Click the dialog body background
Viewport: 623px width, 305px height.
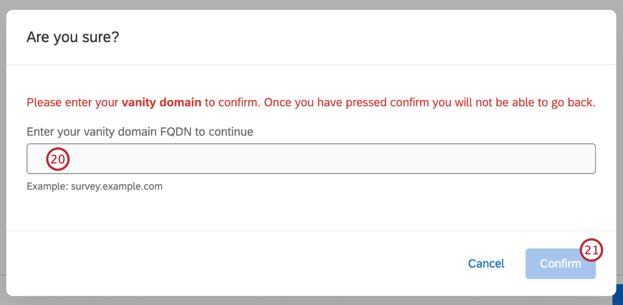click(x=311, y=216)
